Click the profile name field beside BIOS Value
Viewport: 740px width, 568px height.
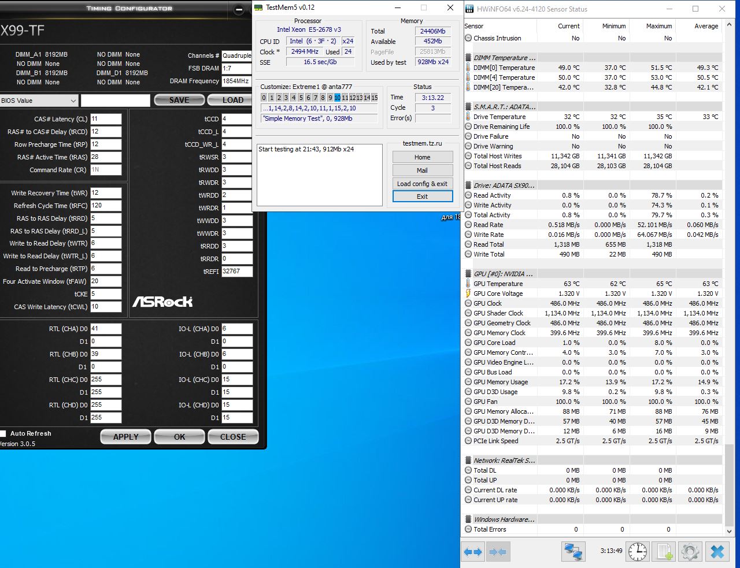[115, 101]
